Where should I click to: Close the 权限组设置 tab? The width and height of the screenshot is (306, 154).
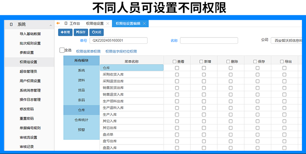[108, 24]
